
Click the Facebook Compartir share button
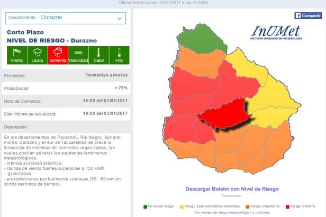pyautogui.click(x=307, y=15)
